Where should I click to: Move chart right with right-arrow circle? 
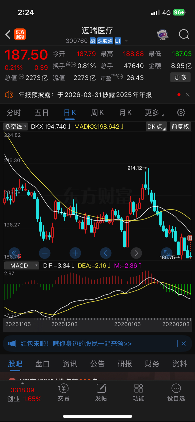[x=136, y=253]
